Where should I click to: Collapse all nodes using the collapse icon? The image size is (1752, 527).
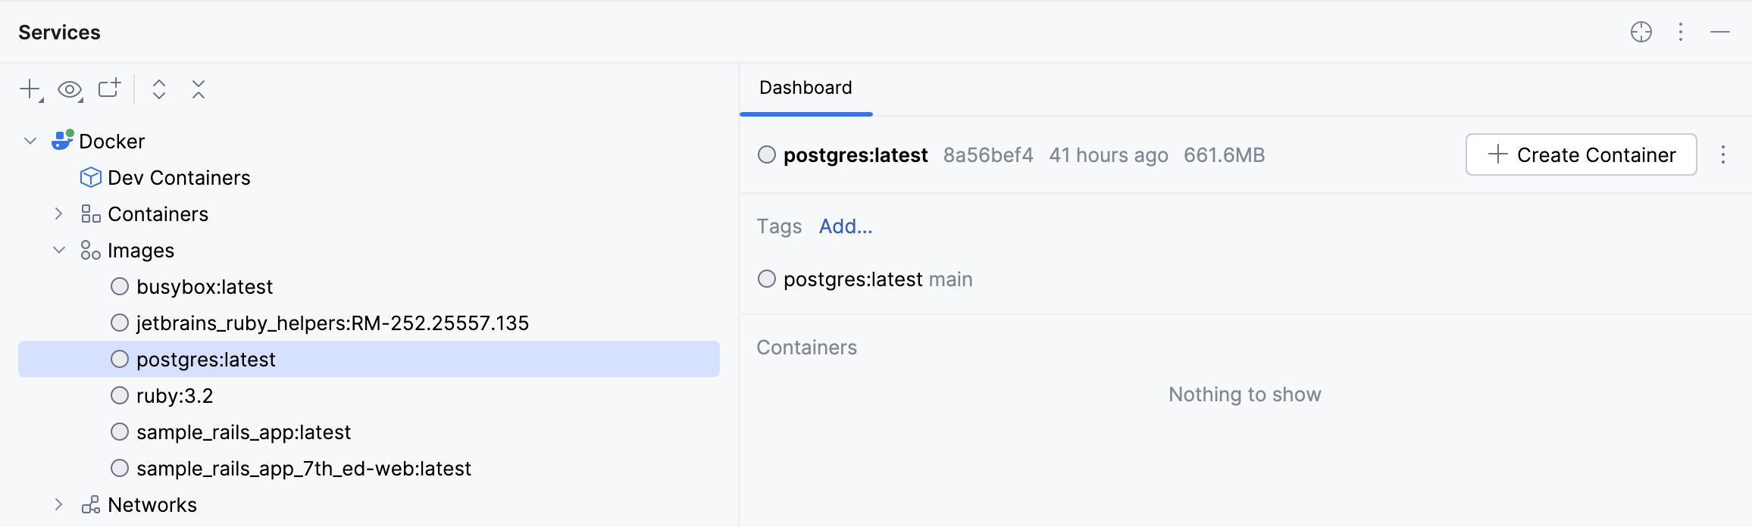tap(199, 89)
